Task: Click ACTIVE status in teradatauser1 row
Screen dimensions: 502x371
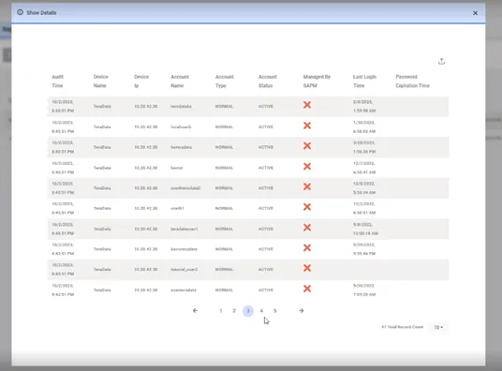Action: click(x=266, y=230)
